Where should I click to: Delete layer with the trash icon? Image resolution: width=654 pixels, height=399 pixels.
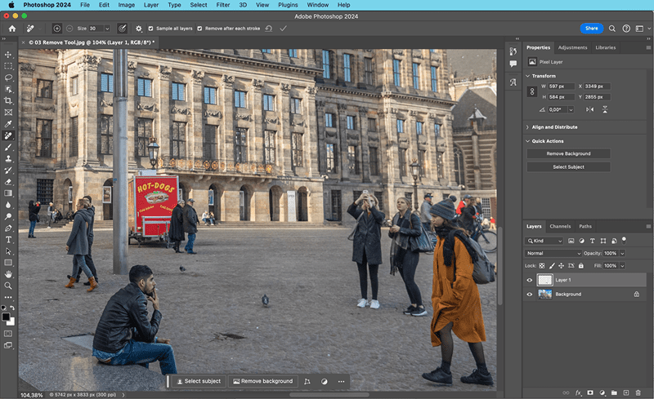pyautogui.click(x=638, y=392)
